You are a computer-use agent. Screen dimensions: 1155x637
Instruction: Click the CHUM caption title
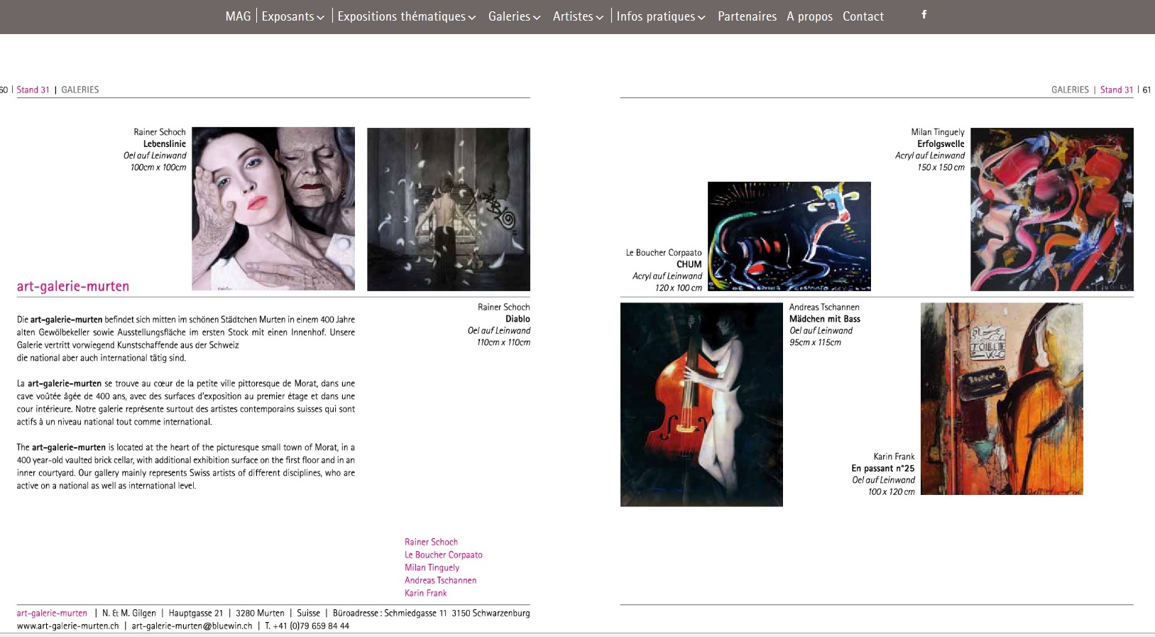(x=689, y=264)
